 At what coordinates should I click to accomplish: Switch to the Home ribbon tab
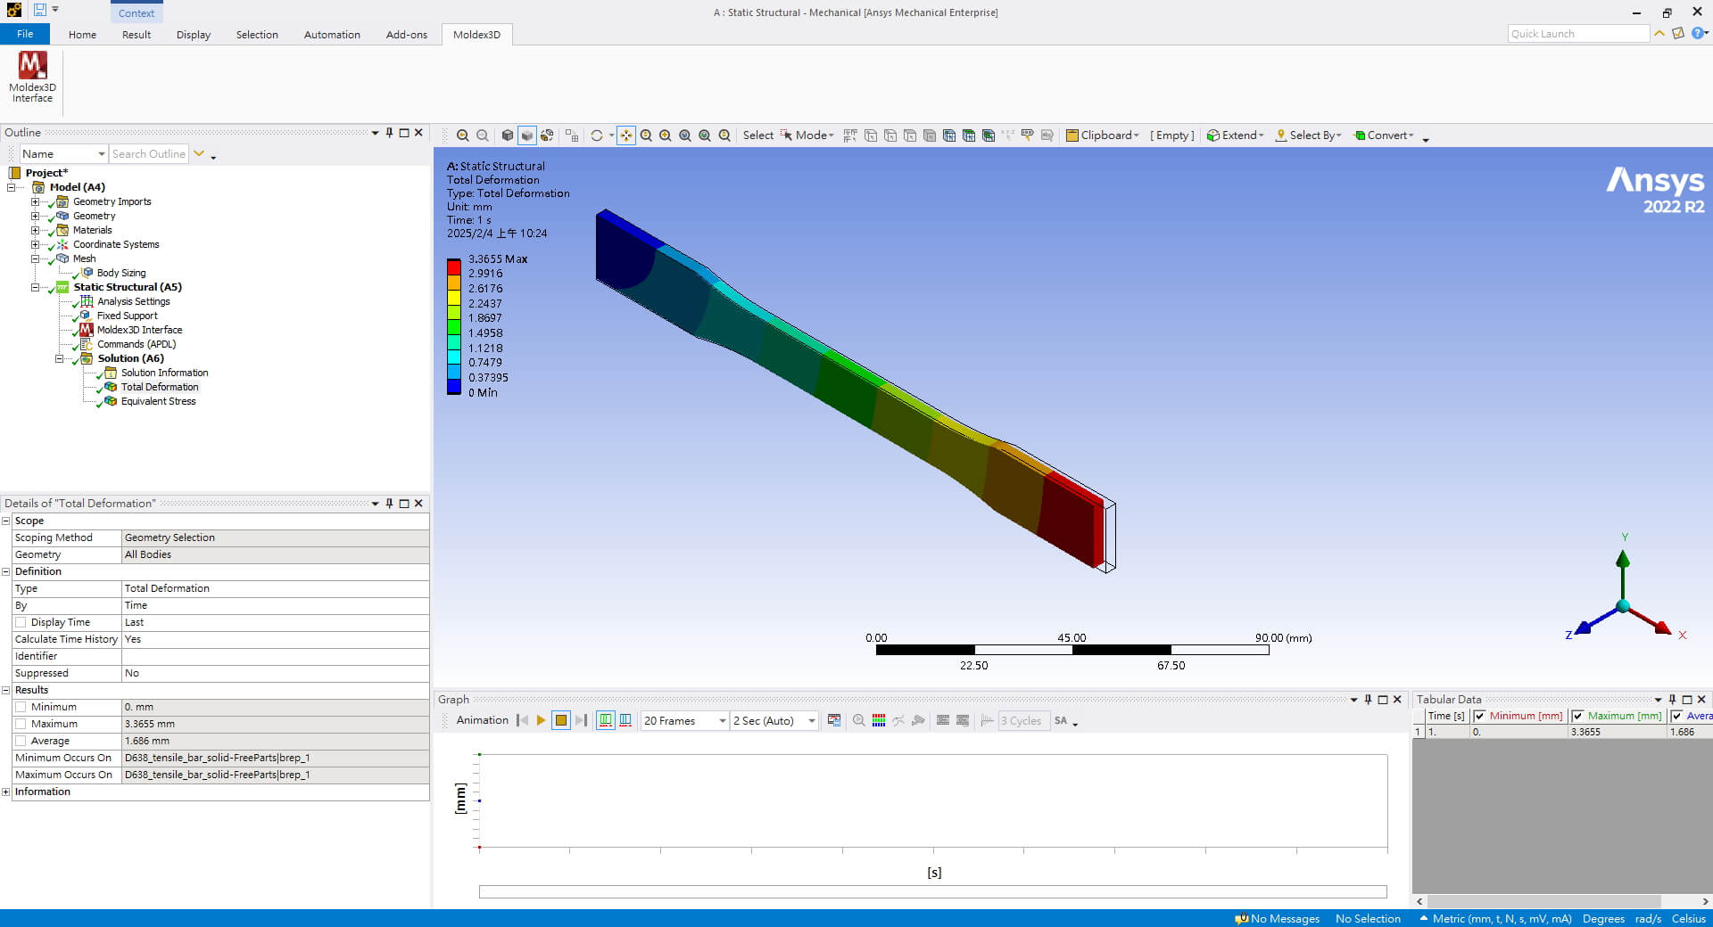click(82, 35)
